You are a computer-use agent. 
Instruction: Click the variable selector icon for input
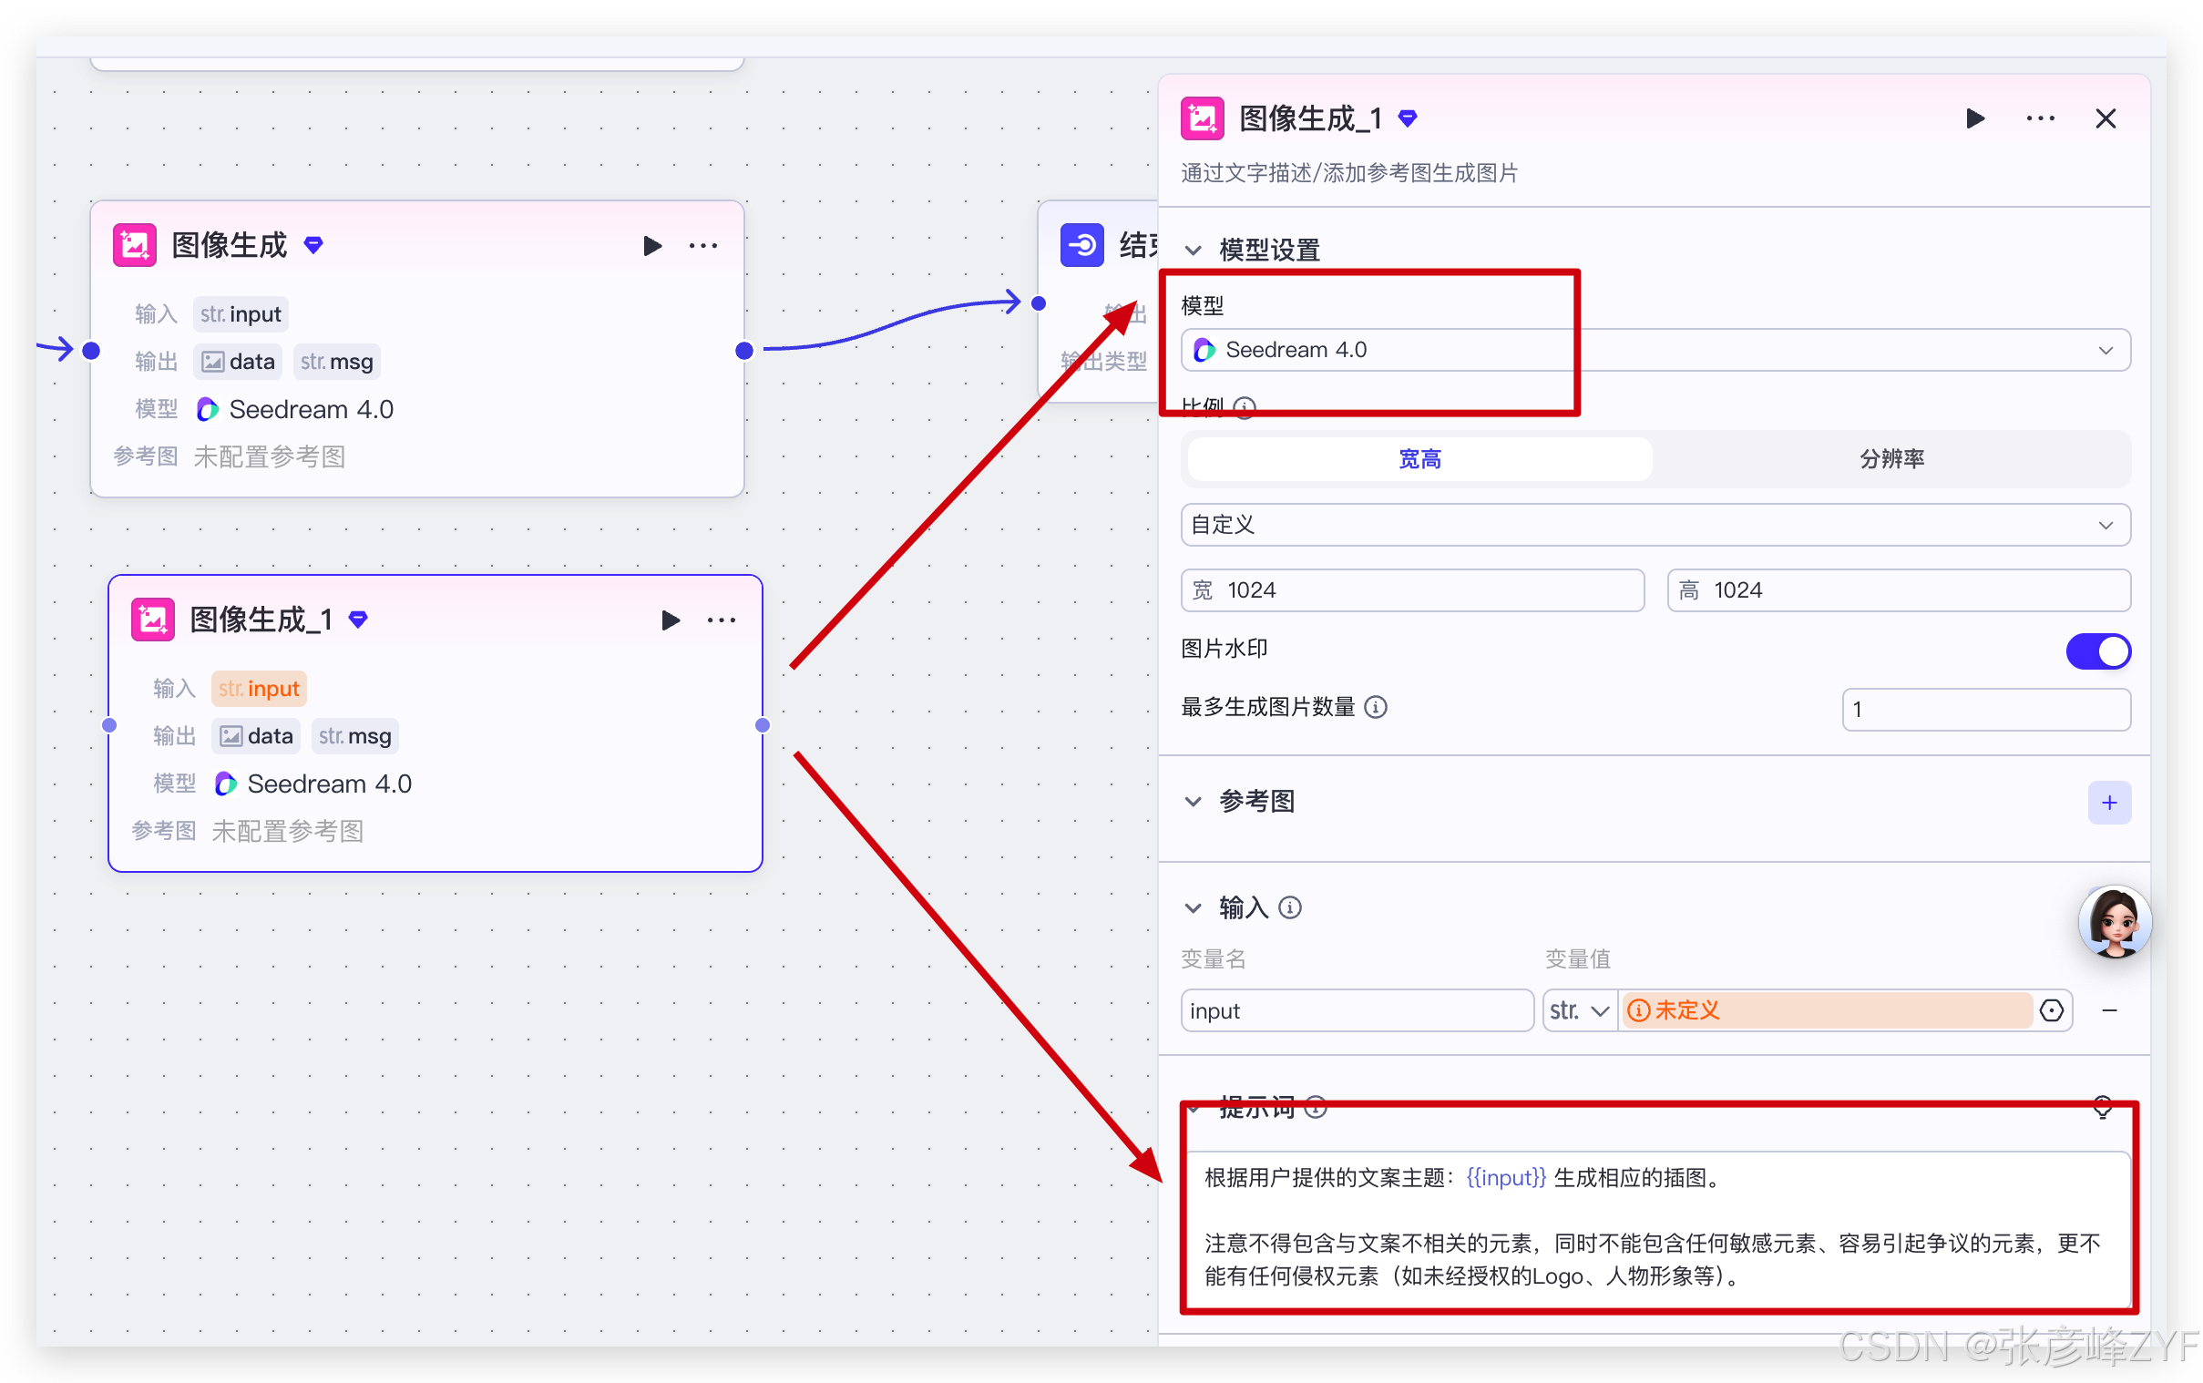pyautogui.click(x=2051, y=1009)
